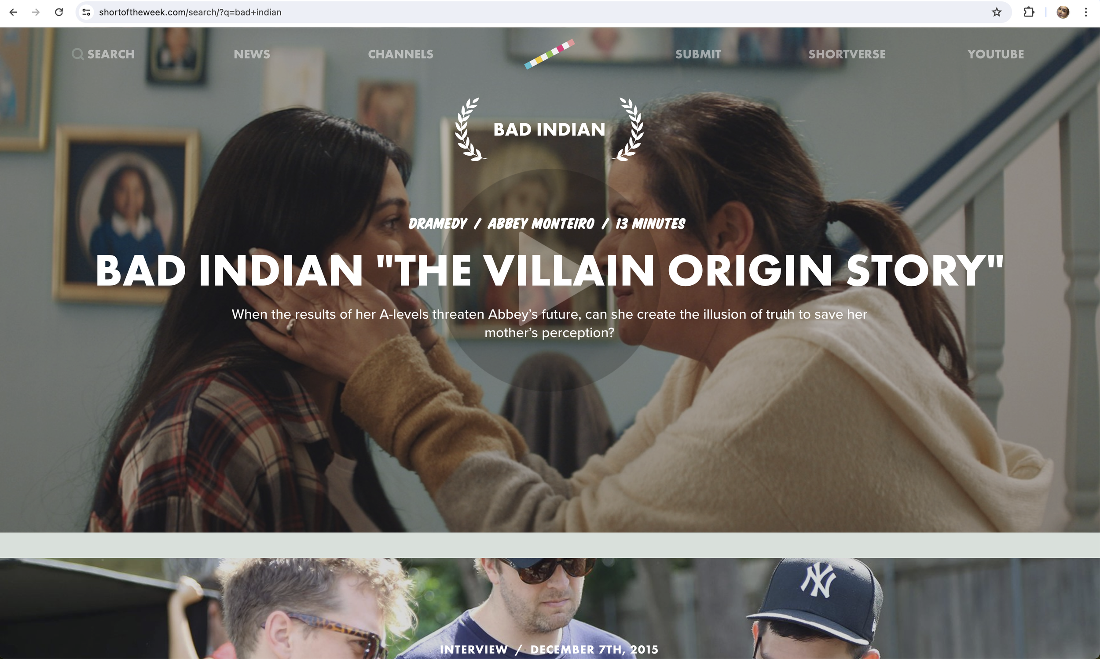Bookmark this page with the star icon

point(997,12)
